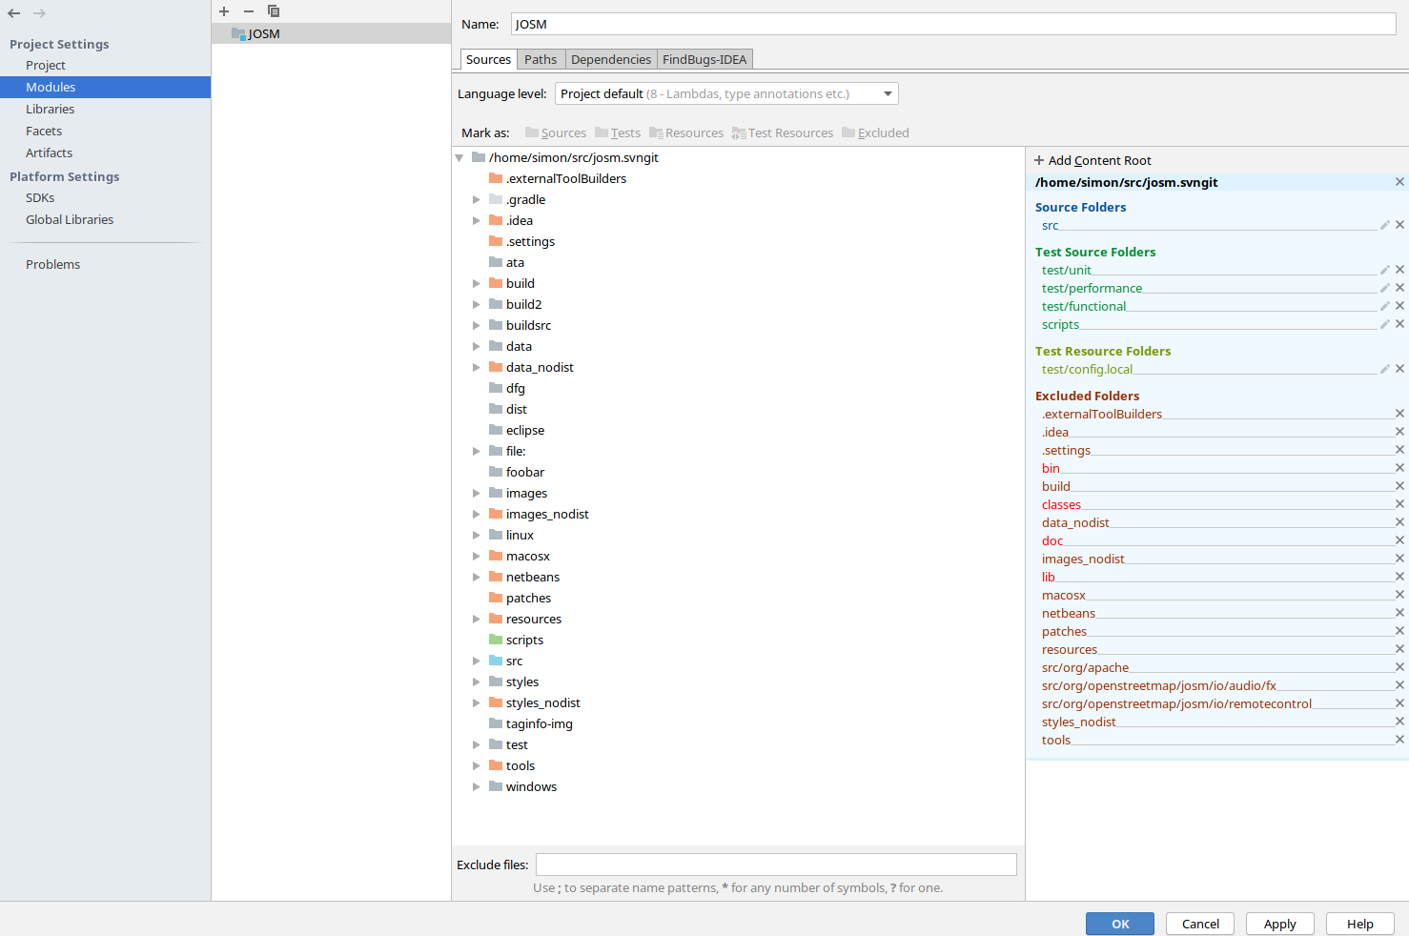
Task: Expand the buildsrc folder
Action: click(476, 325)
